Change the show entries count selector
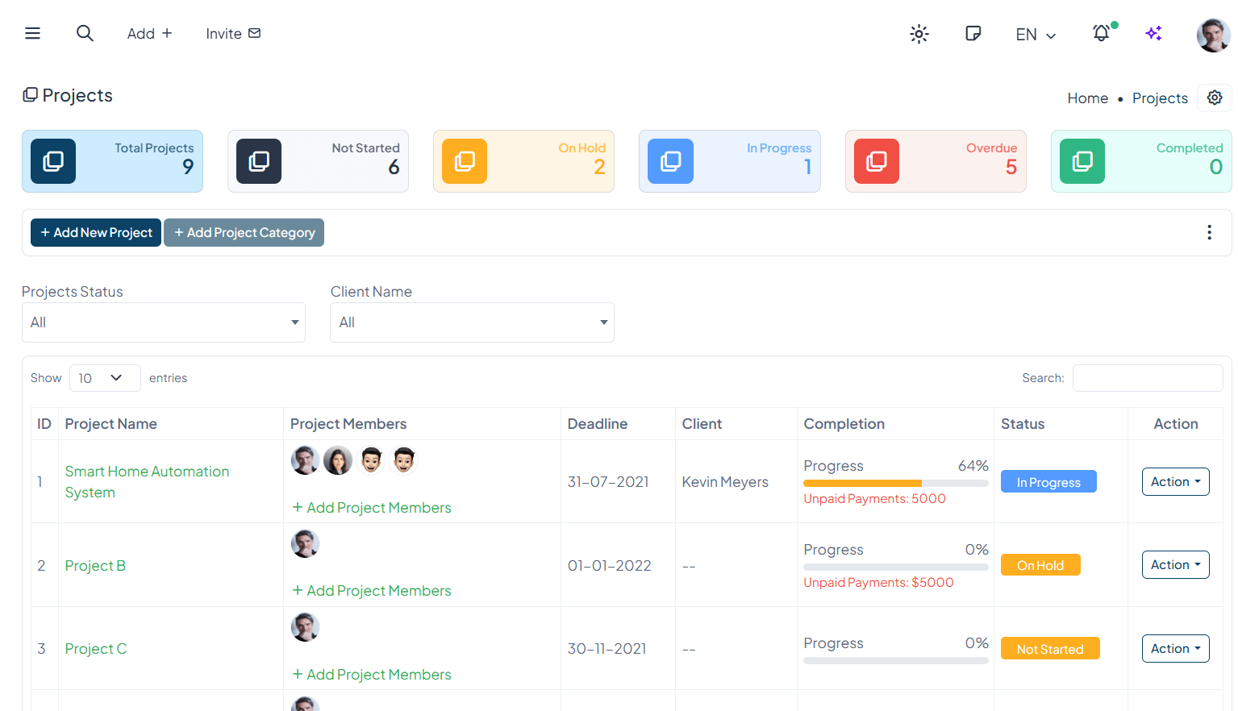Viewport: 1238px width, 711px height. (x=105, y=378)
